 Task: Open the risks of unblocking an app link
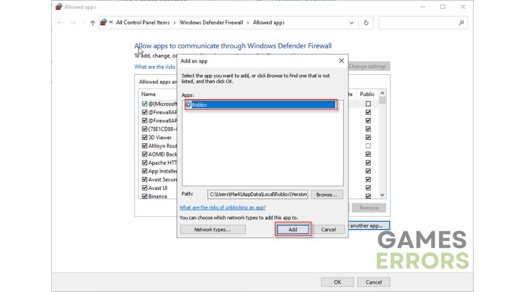click(x=223, y=207)
